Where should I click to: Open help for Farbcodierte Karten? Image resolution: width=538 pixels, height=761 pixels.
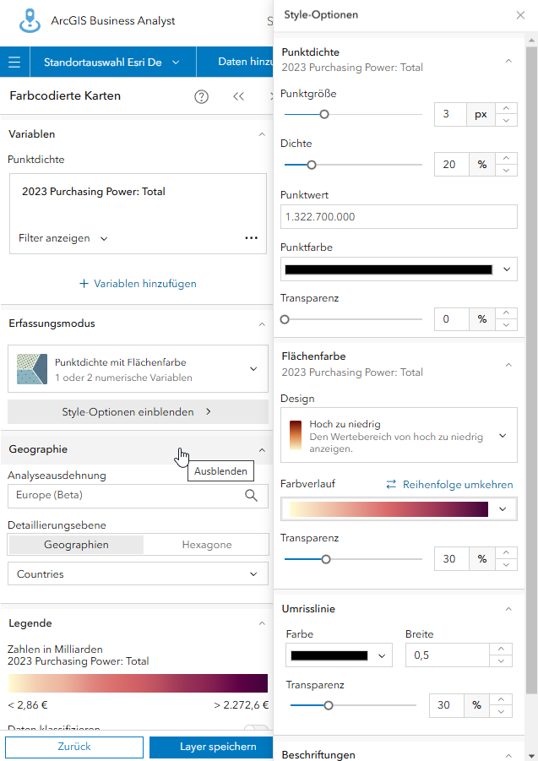[x=201, y=96]
